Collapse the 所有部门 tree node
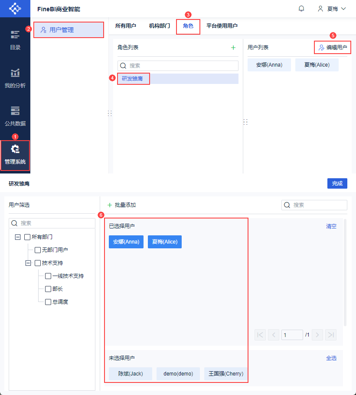This screenshot has width=356, height=395. point(18,237)
